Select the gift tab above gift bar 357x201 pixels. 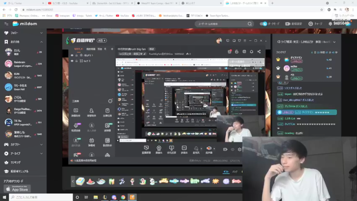click(x=226, y=172)
